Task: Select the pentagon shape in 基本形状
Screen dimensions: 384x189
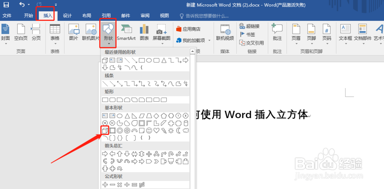Action: (x=164, y=115)
